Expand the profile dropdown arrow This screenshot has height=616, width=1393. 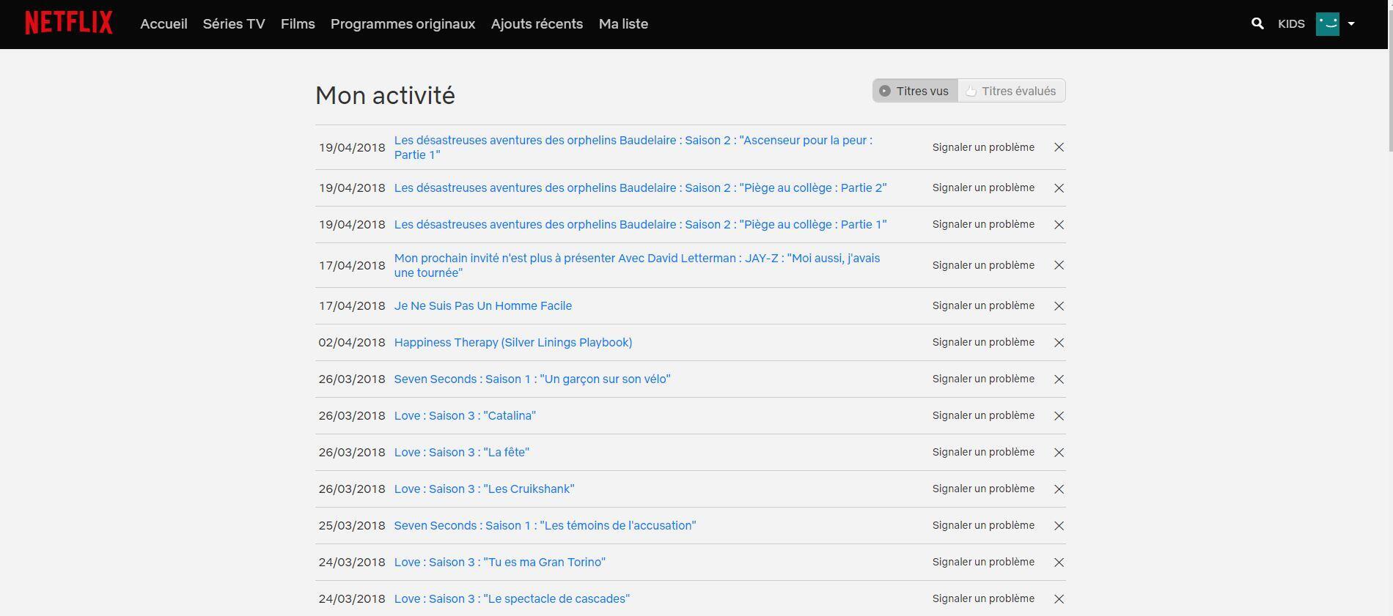point(1351,23)
